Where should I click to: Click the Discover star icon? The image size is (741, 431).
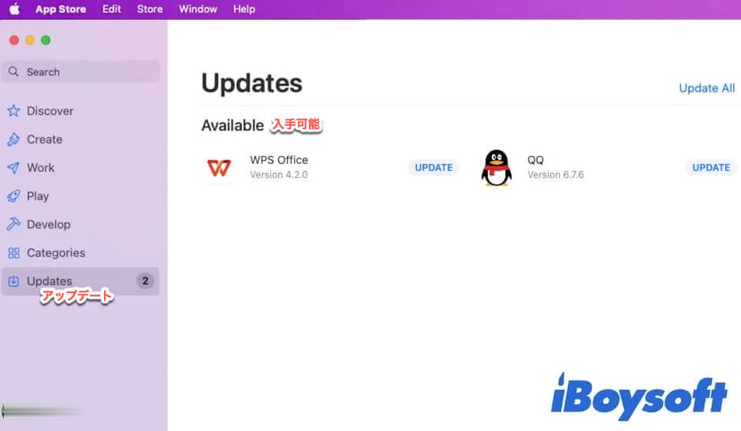tap(13, 110)
